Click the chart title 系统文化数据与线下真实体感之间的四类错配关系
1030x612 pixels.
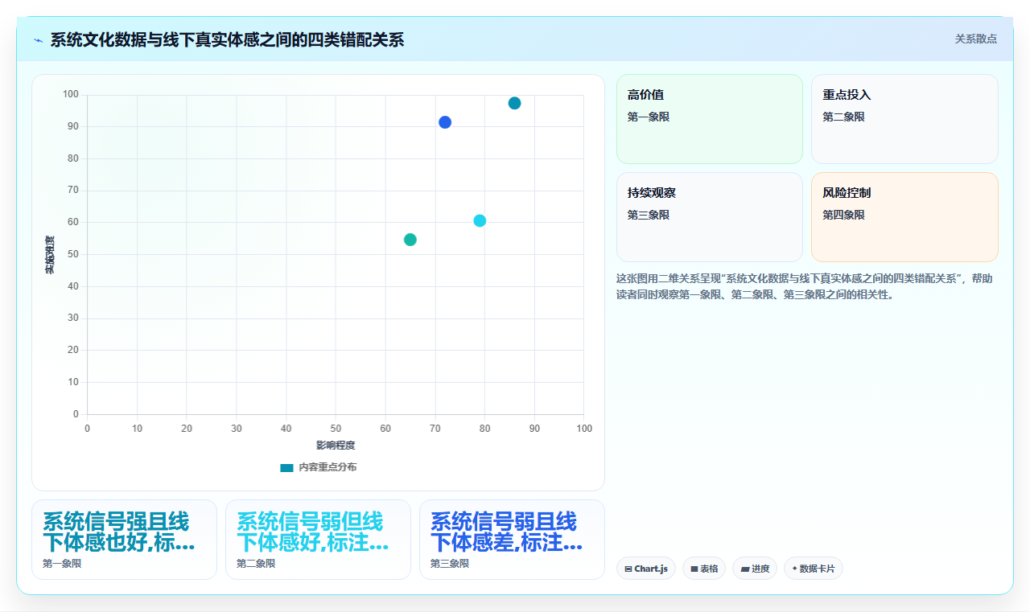227,40
